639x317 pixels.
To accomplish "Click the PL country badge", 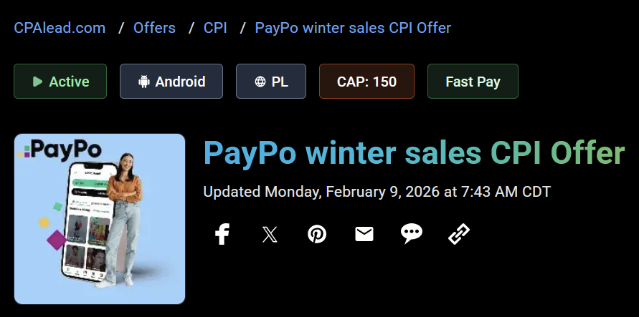I will (271, 82).
